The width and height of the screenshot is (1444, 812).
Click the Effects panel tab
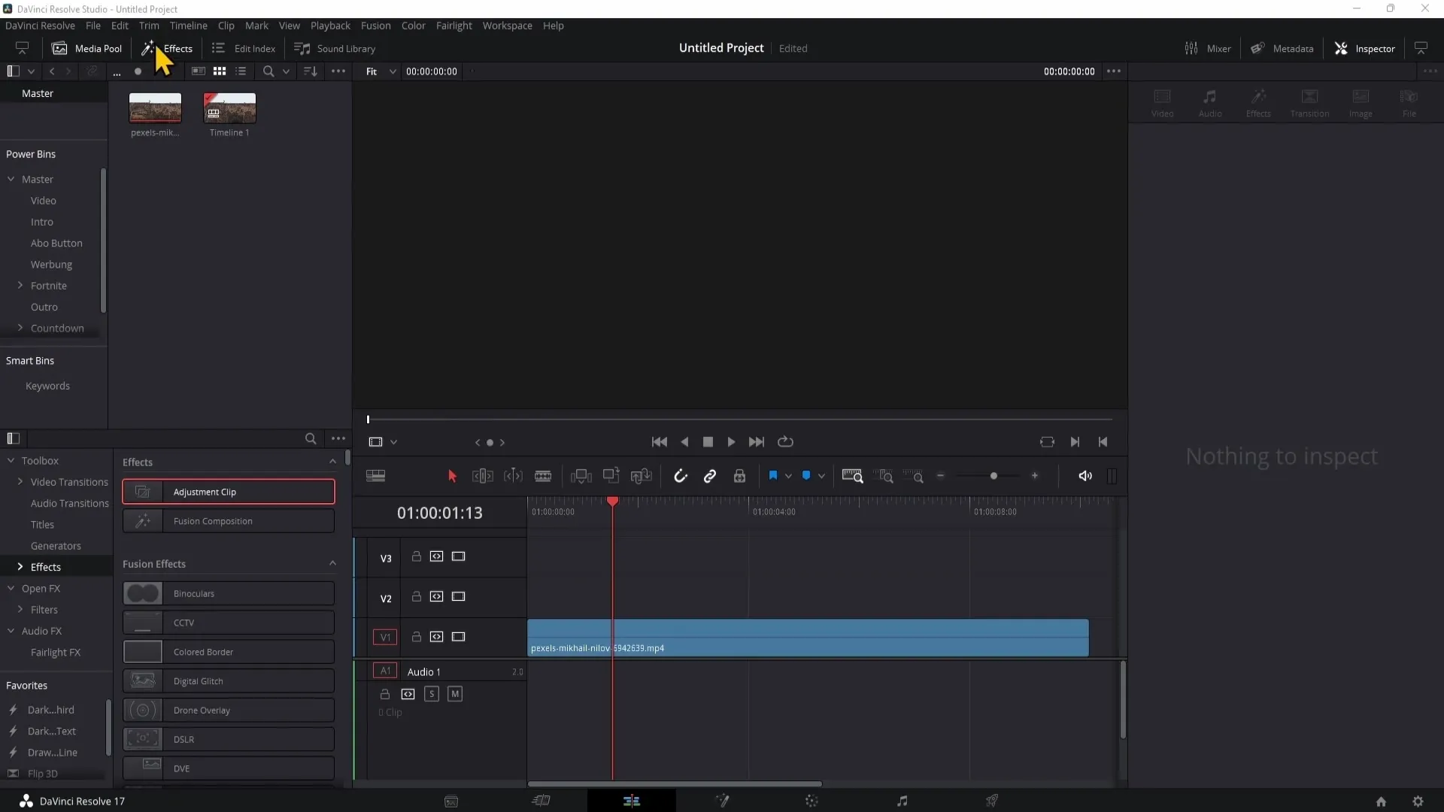177,47
